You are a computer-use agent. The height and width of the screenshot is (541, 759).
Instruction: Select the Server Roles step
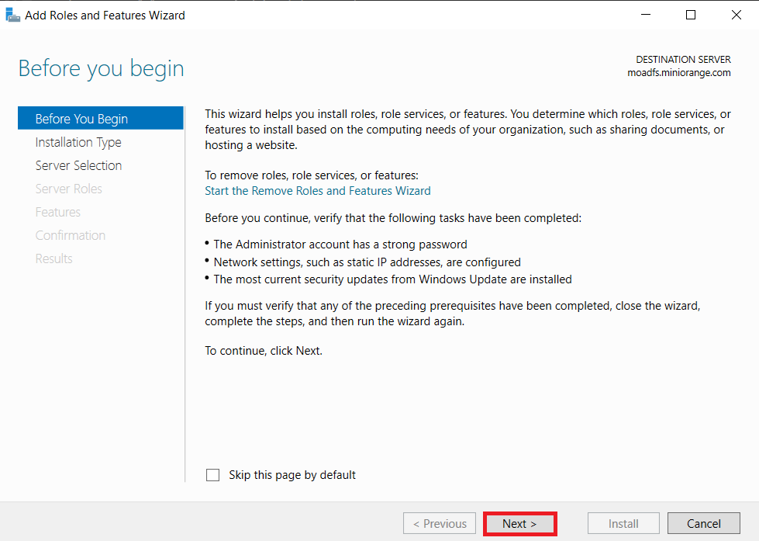pos(69,188)
